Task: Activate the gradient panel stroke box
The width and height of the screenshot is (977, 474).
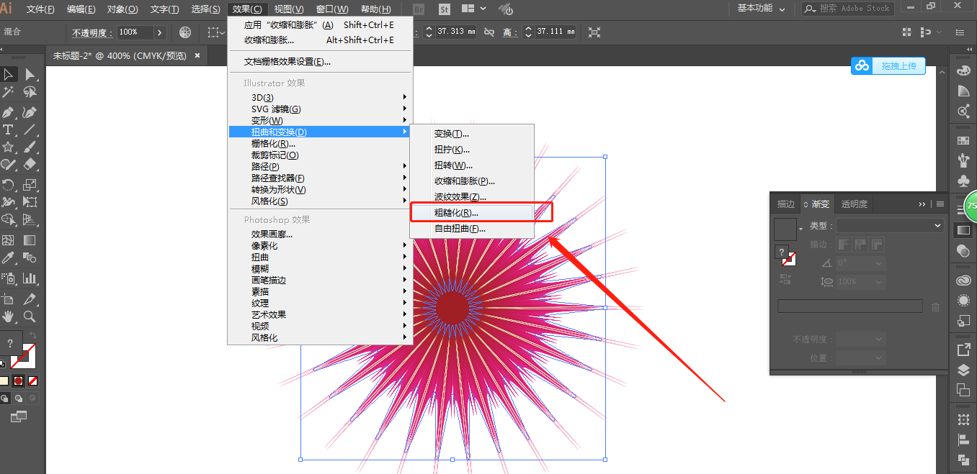Action: (x=790, y=260)
